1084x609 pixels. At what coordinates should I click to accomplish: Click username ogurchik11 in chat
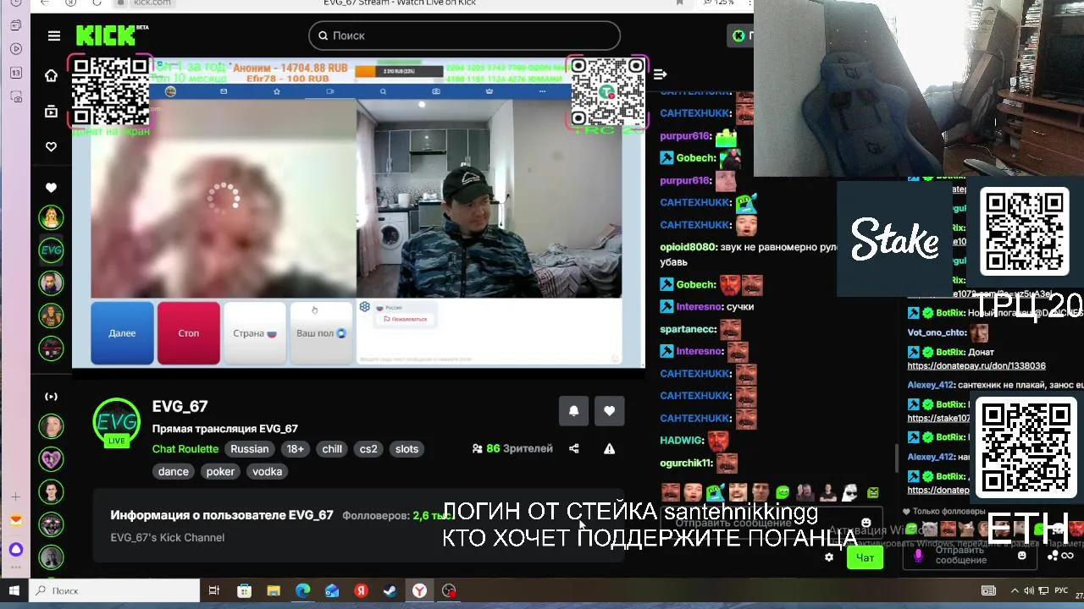(687, 464)
